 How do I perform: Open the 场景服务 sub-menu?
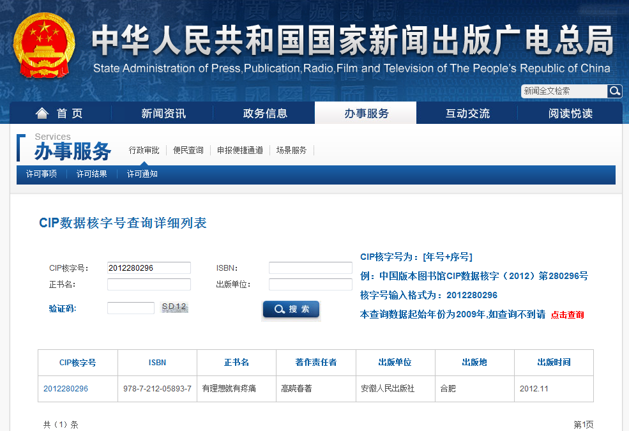point(291,150)
